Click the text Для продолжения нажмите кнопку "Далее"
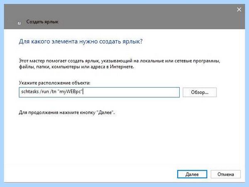The image size is (249, 187). coord(67,113)
